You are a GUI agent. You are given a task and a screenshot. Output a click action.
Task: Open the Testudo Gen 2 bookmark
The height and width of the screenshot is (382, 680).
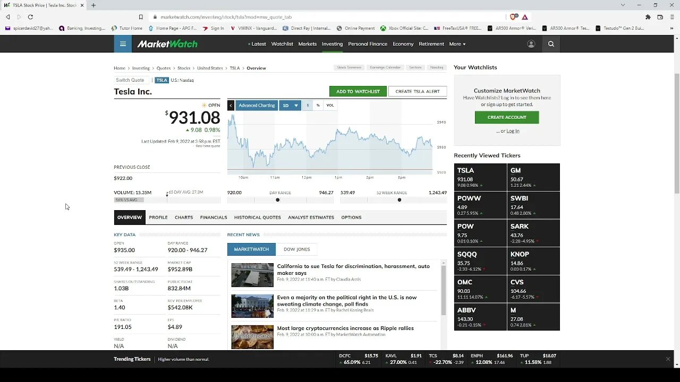coord(620,28)
